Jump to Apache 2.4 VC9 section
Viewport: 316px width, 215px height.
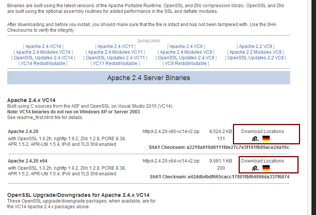(x=186, y=46)
